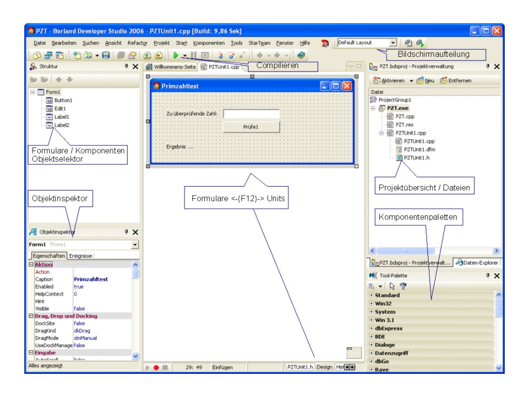The width and height of the screenshot is (529, 397).
Task: Switch to the Ereignisse tab
Action: (80, 256)
